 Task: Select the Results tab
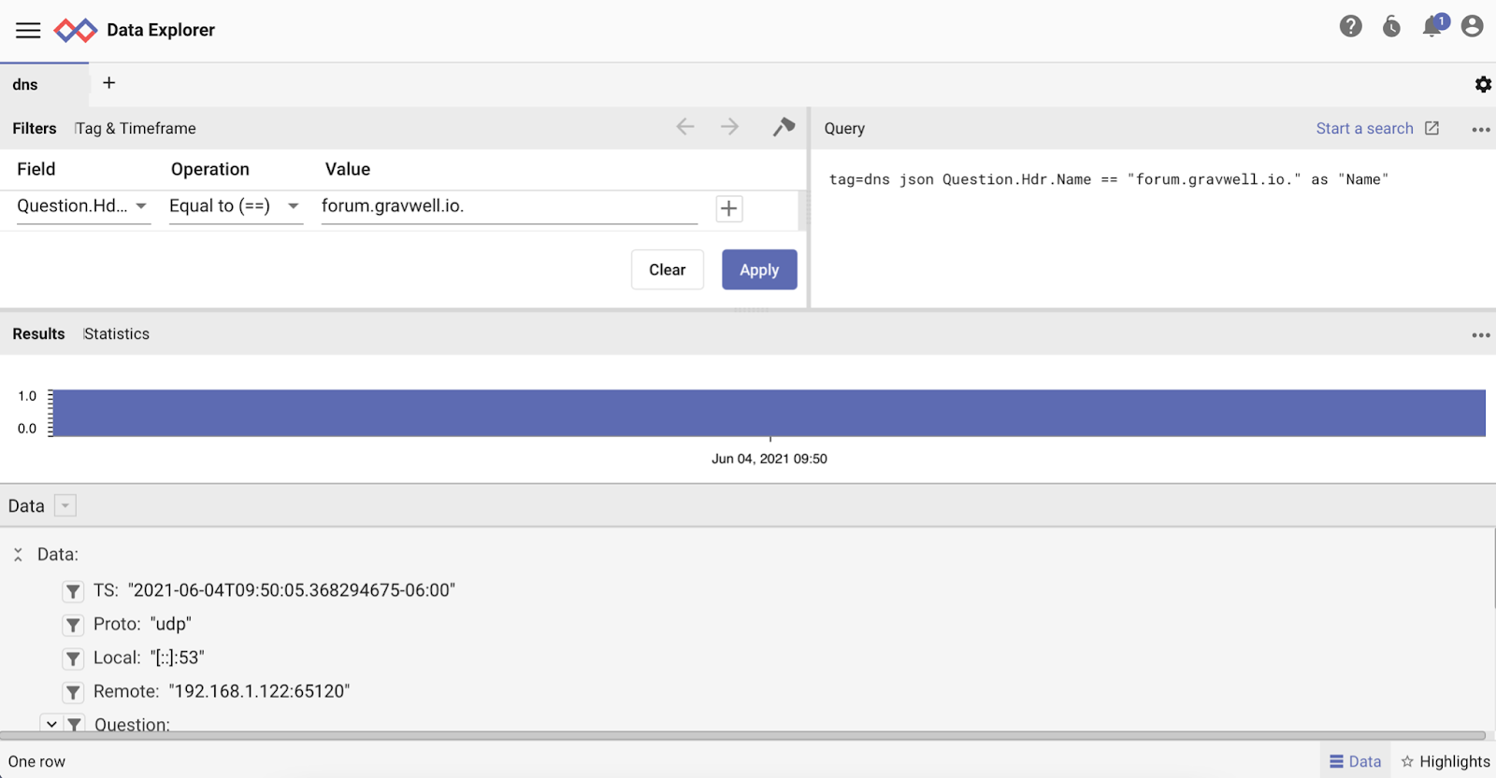point(38,334)
